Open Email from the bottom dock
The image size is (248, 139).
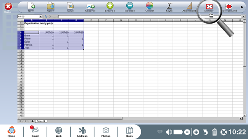click(x=35, y=131)
